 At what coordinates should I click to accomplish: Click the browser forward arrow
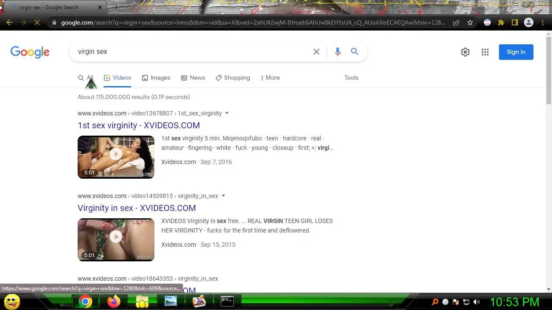23,22
